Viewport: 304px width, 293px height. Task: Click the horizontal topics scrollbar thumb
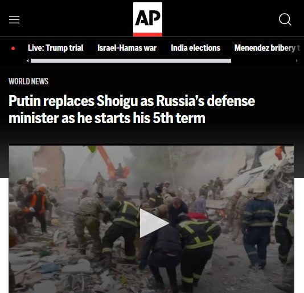coord(131,61)
